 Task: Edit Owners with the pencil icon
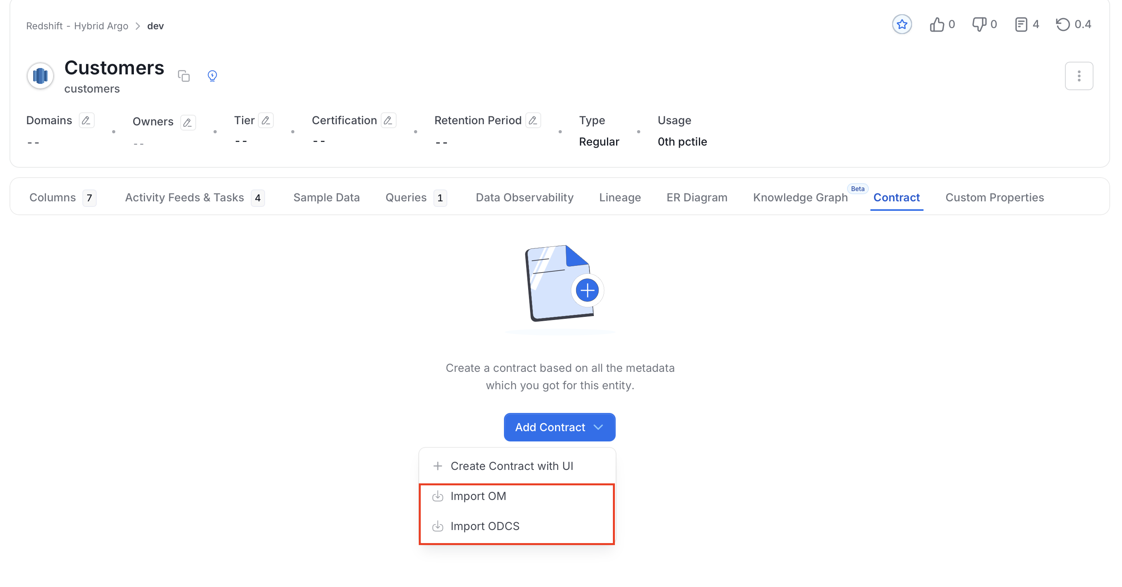pos(188,123)
